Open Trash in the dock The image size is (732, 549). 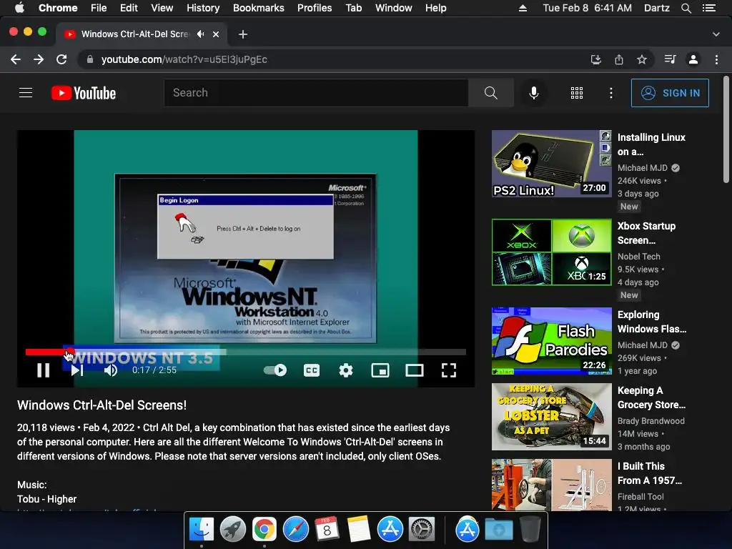(x=530, y=530)
